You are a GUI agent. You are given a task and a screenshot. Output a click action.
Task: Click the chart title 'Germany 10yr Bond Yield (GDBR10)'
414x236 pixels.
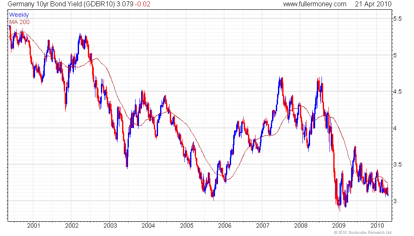(61, 4)
